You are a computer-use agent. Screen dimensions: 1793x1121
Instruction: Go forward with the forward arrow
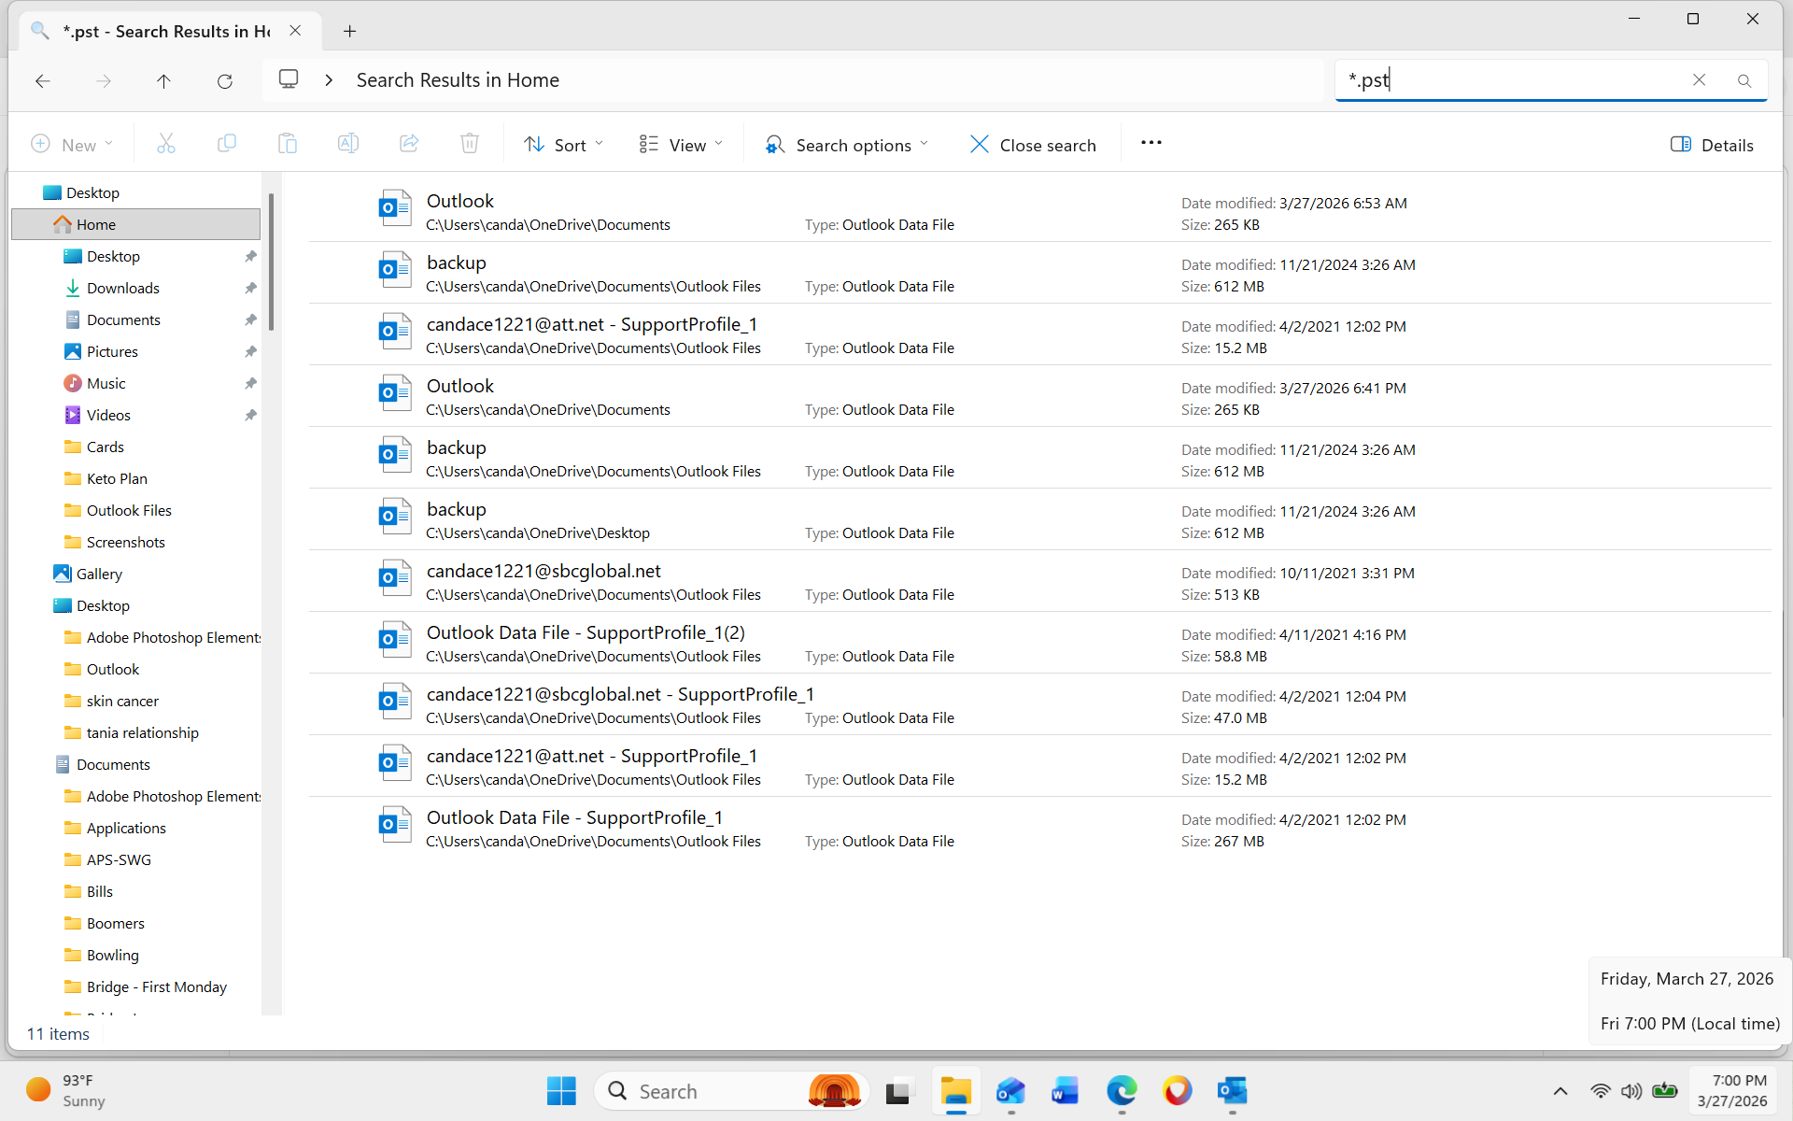(104, 81)
